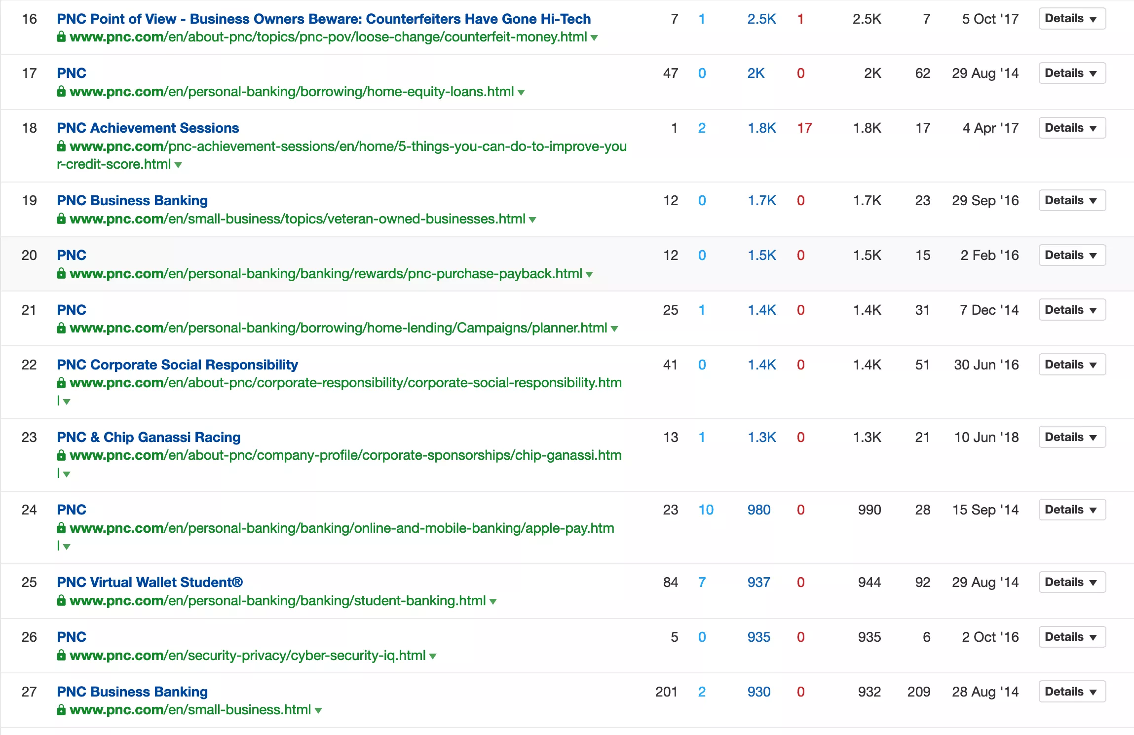The image size is (1134, 735).
Task: Open the Details dropdown for PNC Achievement Sessions
Action: point(1071,127)
